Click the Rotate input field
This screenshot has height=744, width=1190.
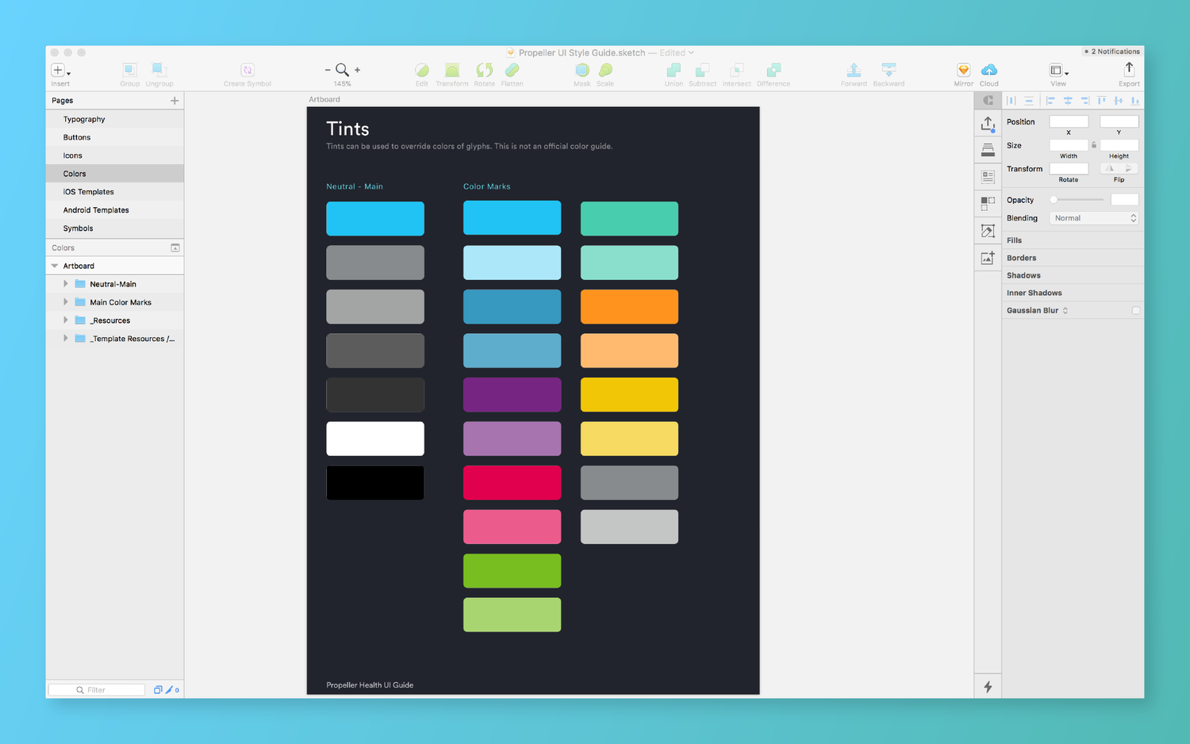pos(1069,168)
